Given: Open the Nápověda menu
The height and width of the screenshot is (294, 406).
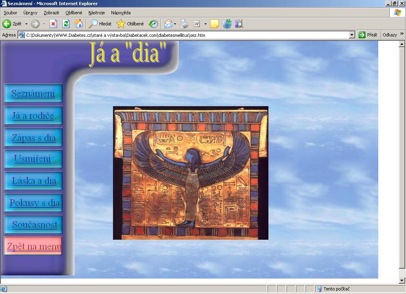Looking at the screenshot, I should pyautogui.click(x=121, y=13).
